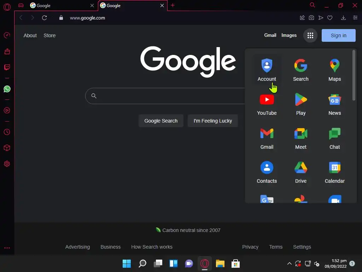This screenshot has width=362, height=272.
Task: Click the Google search input box
Action: tap(165, 96)
